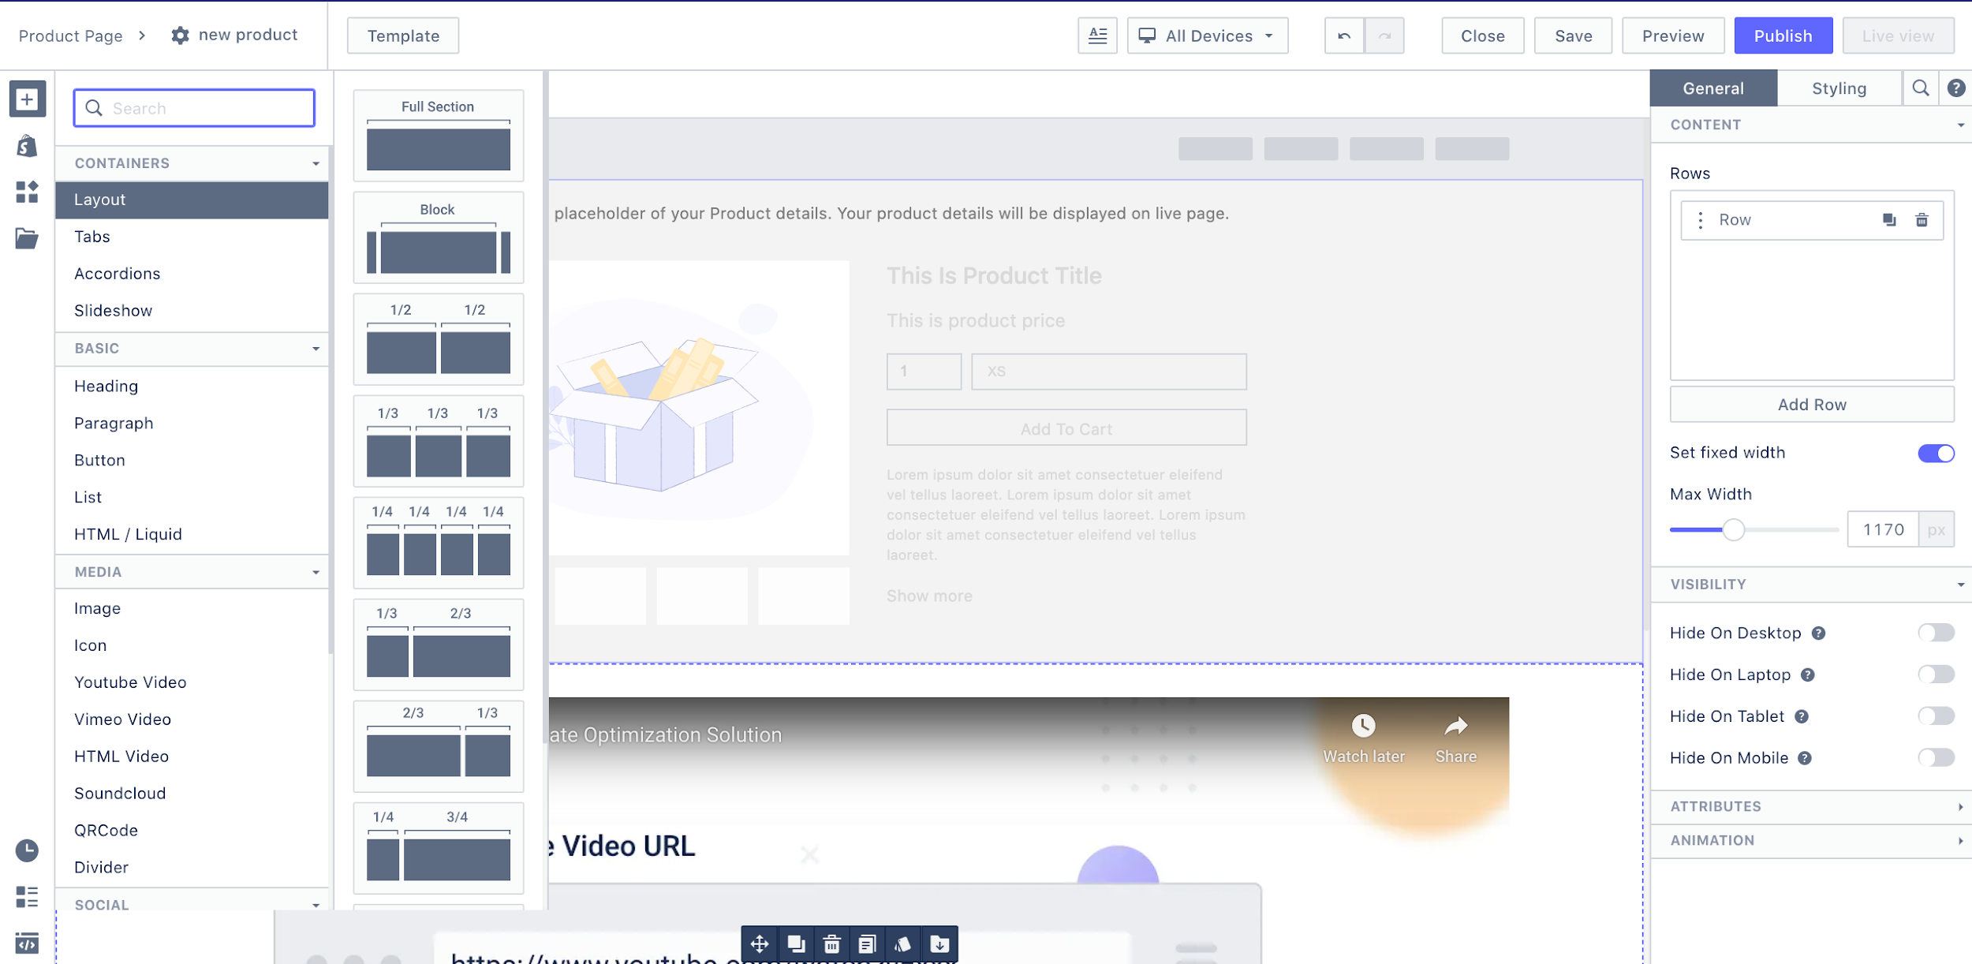Viewport: 1972px width, 964px height.
Task: Click the Max Width slider handle
Action: click(x=1733, y=529)
